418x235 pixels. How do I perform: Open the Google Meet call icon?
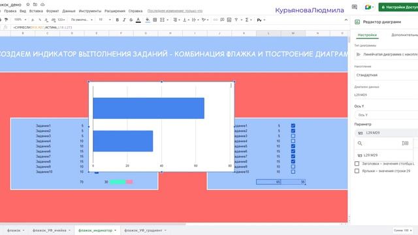(368, 7)
